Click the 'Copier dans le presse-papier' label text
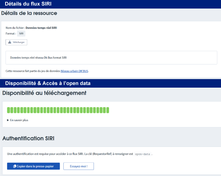This screenshot has height=176, width=221. click(35, 166)
